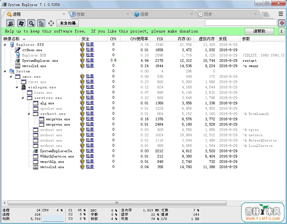Click security shield icon for VGAuthService.exe
Image resolution: width=287 pixels, height=224 pixels.
[x=82, y=156]
